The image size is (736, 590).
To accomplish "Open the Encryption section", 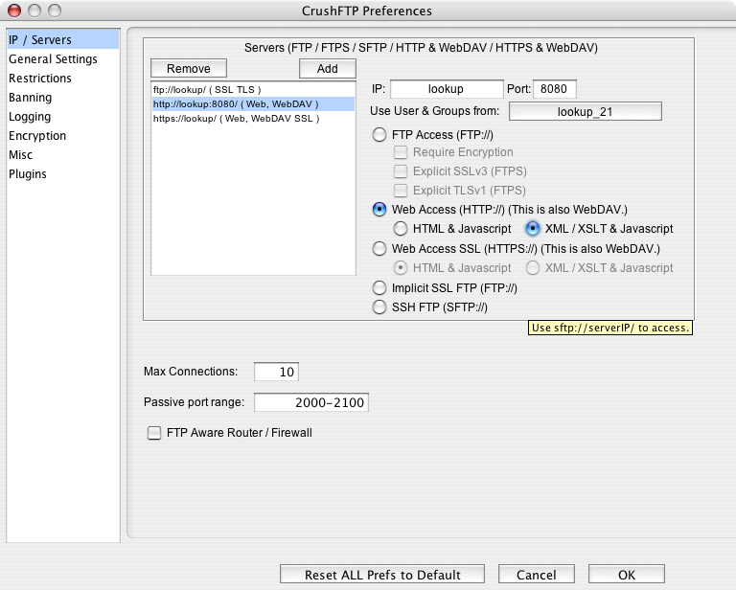I will point(37,136).
